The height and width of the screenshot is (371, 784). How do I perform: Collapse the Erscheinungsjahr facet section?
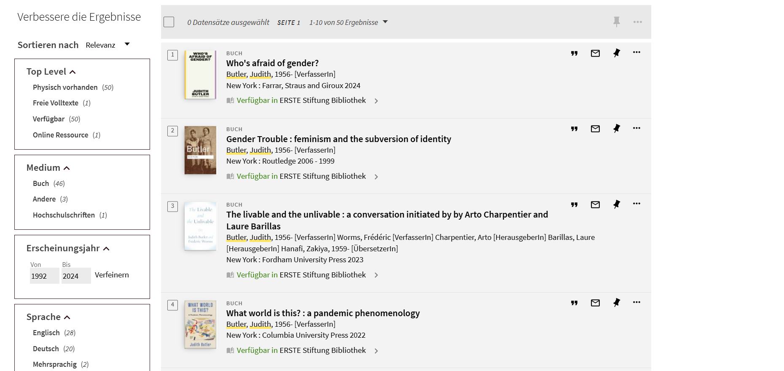point(68,248)
